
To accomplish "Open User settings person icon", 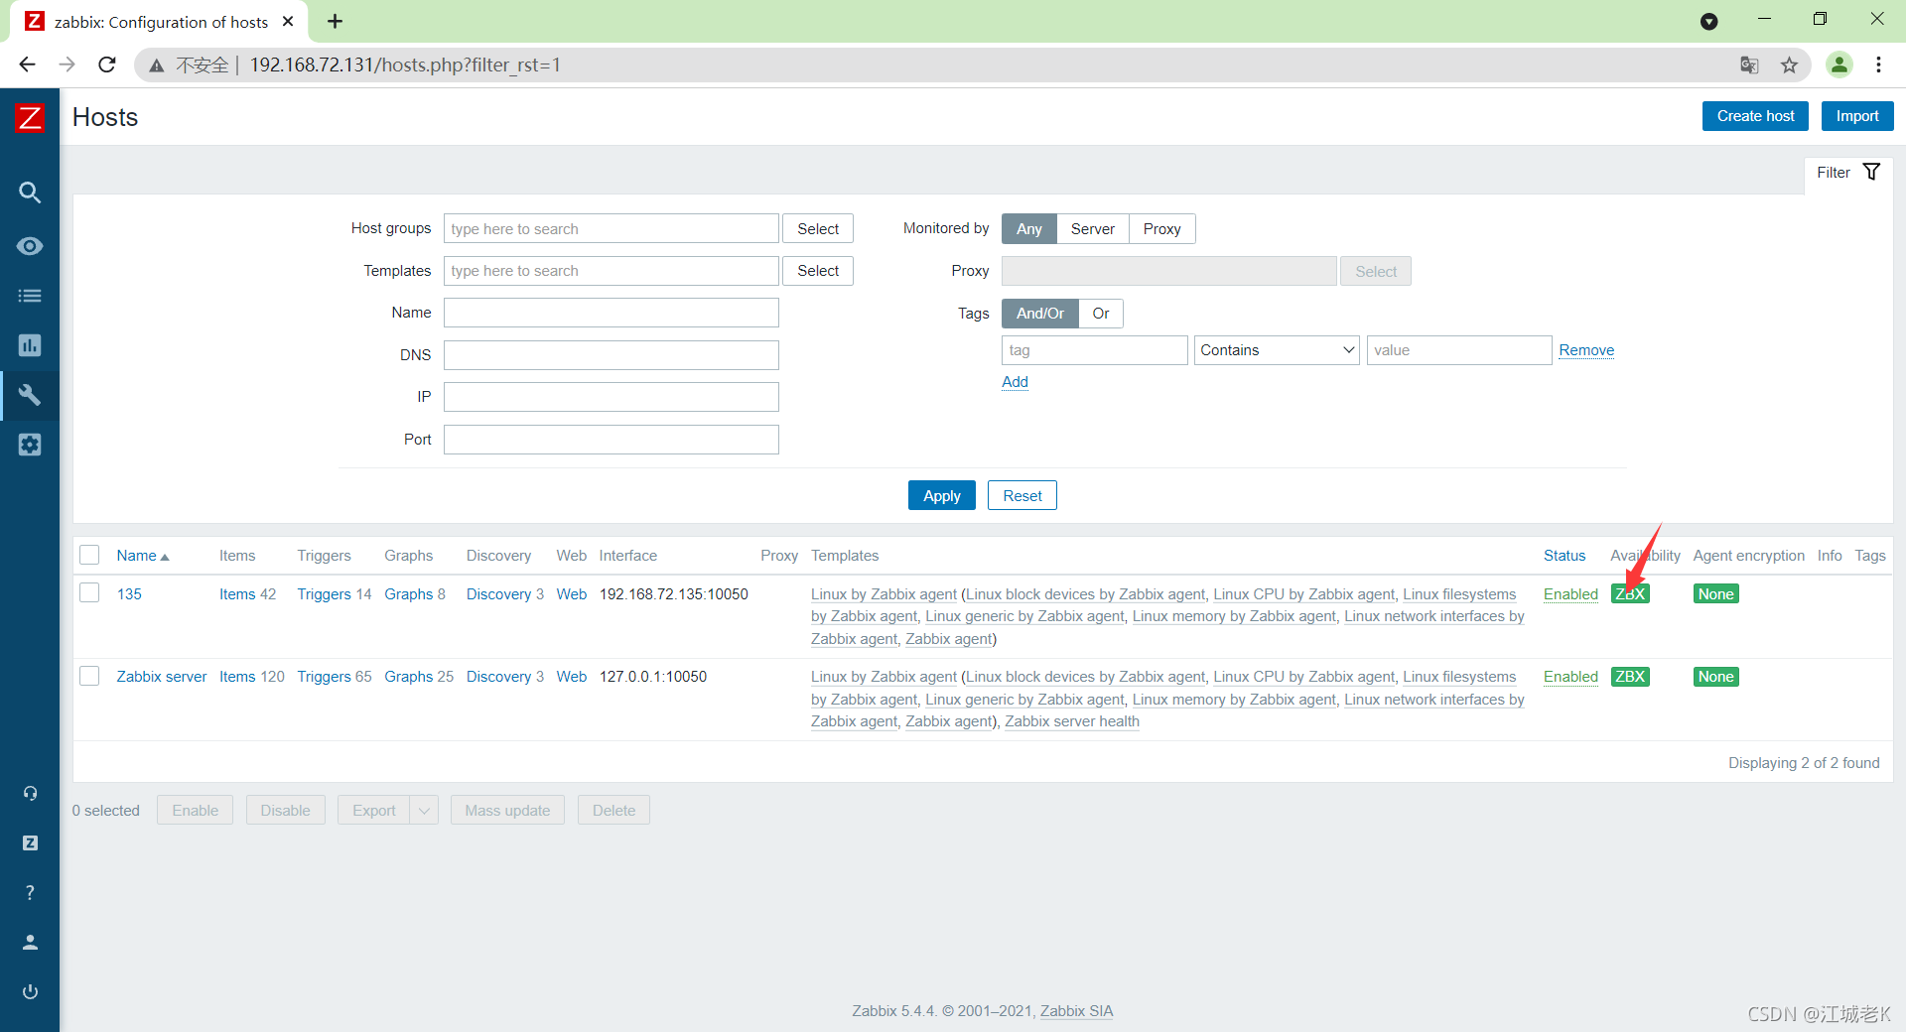I will click(x=30, y=942).
